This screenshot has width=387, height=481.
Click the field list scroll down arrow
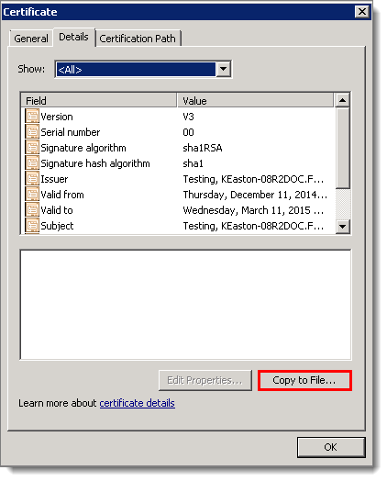343,227
